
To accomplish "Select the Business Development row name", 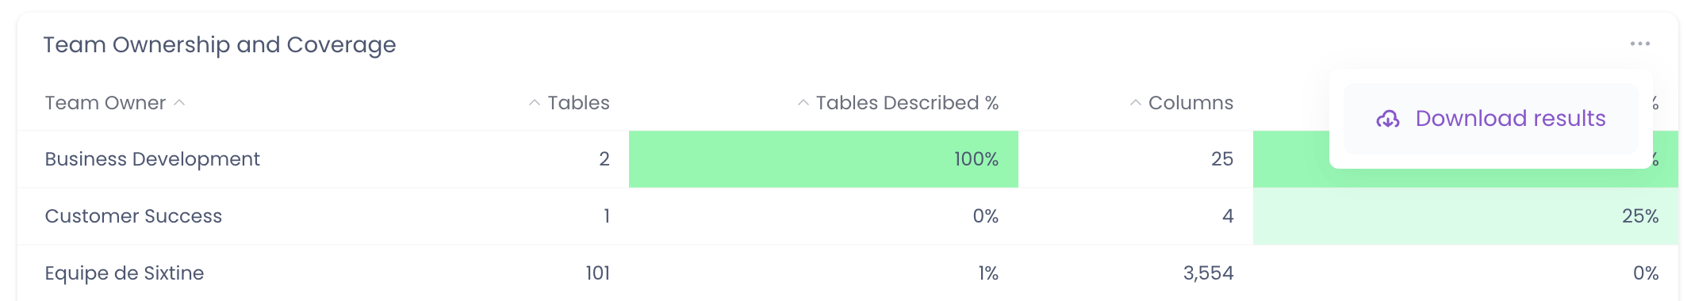I will 152,159.
